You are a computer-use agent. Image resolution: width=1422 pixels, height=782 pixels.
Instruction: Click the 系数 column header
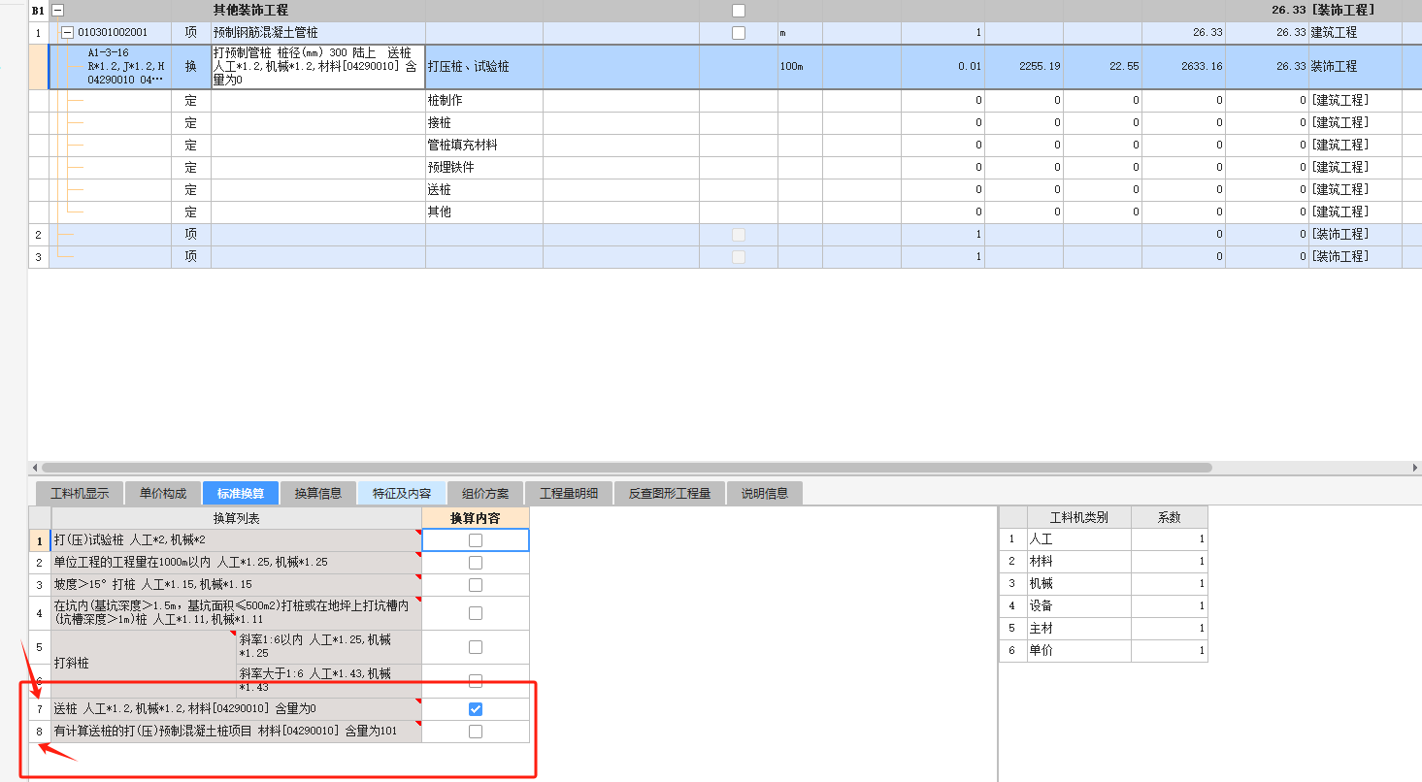pyautogui.click(x=1170, y=517)
